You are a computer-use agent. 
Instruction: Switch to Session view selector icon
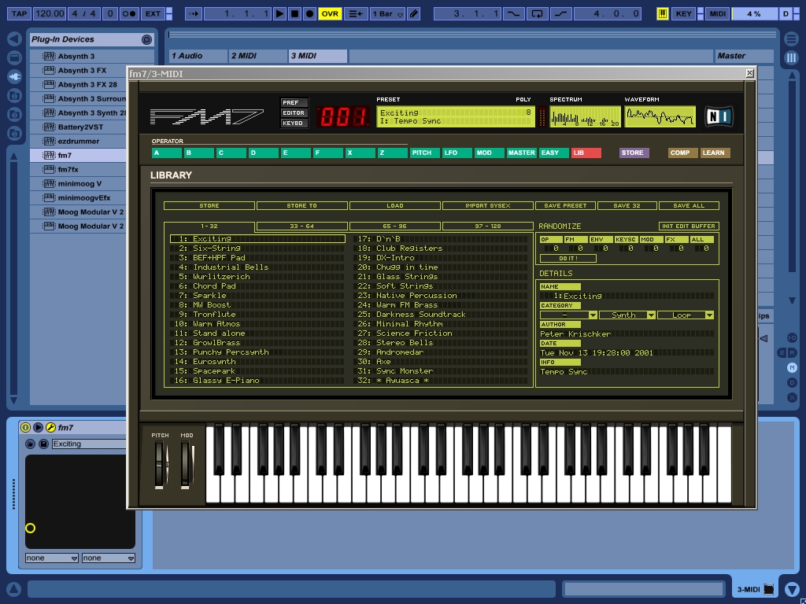click(x=792, y=57)
